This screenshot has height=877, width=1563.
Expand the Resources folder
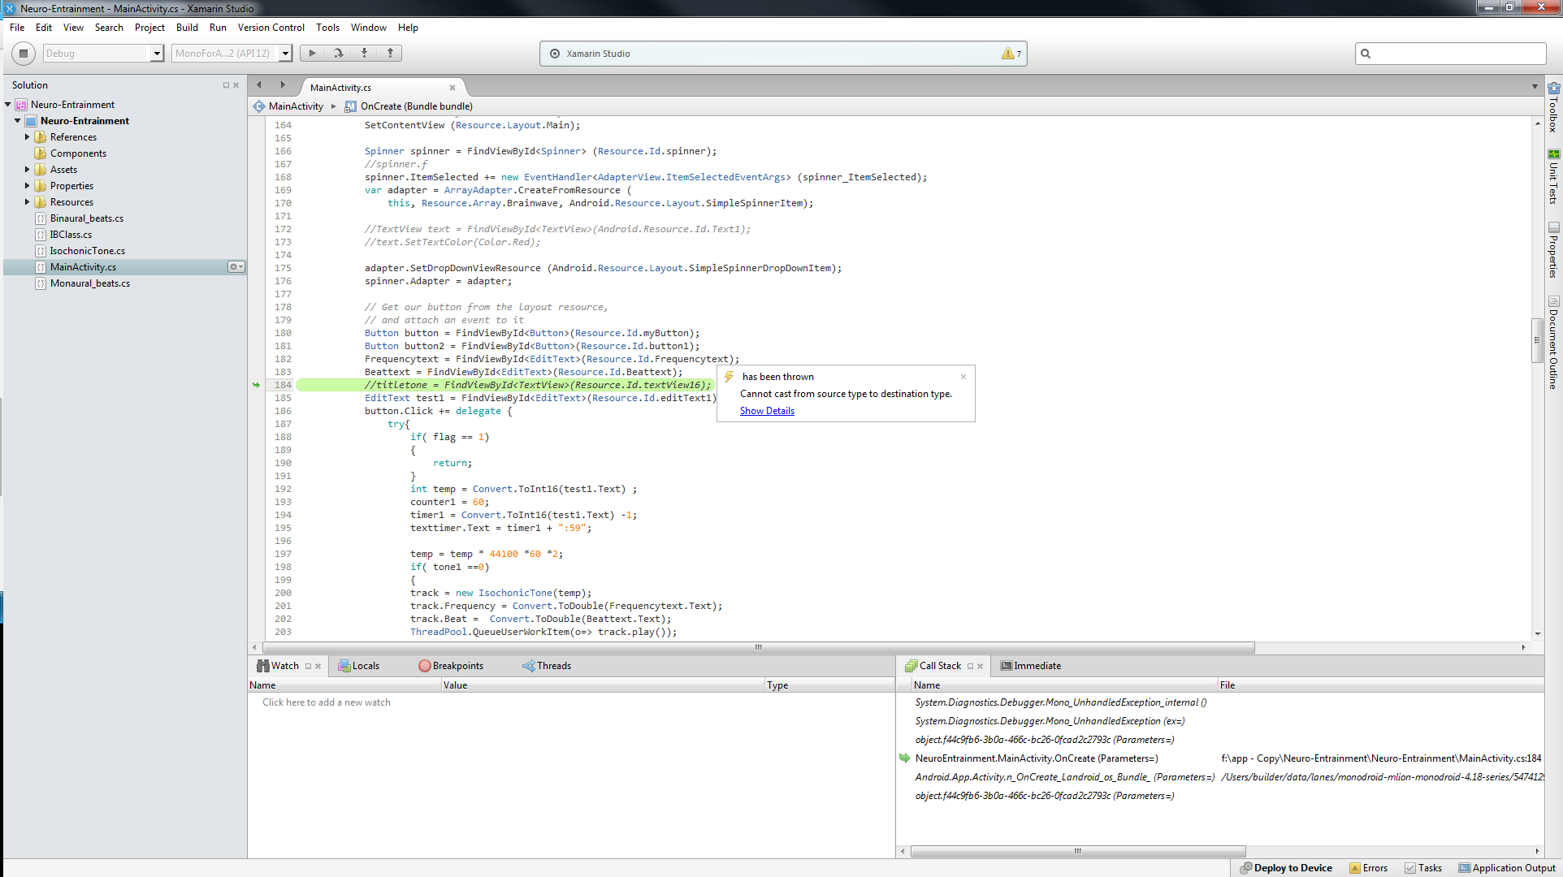click(x=27, y=202)
